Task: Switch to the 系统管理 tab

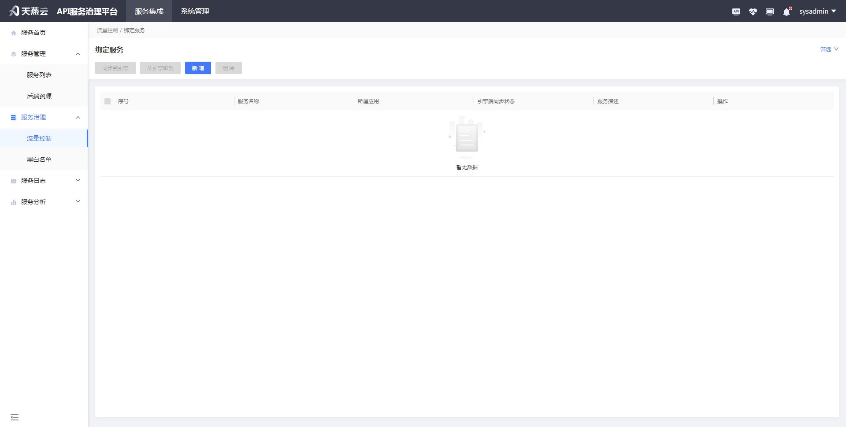Action: pyautogui.click(x=195, y=11)
